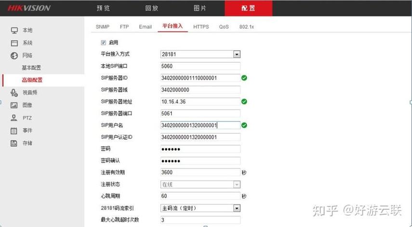Click the 系统 window icon in sidebar

click(x=14, y=43)
